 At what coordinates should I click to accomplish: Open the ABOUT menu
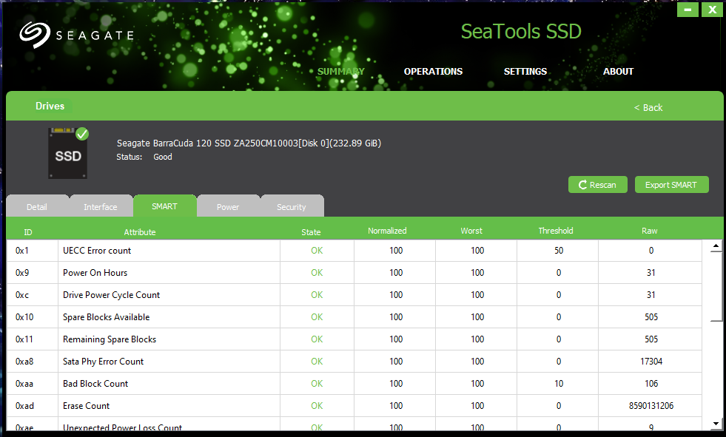coord(618,71)
